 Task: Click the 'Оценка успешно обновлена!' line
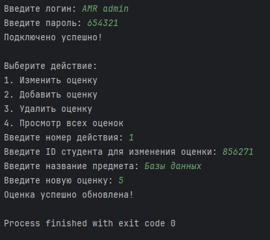pyautogui.click(x=68, y=194)
